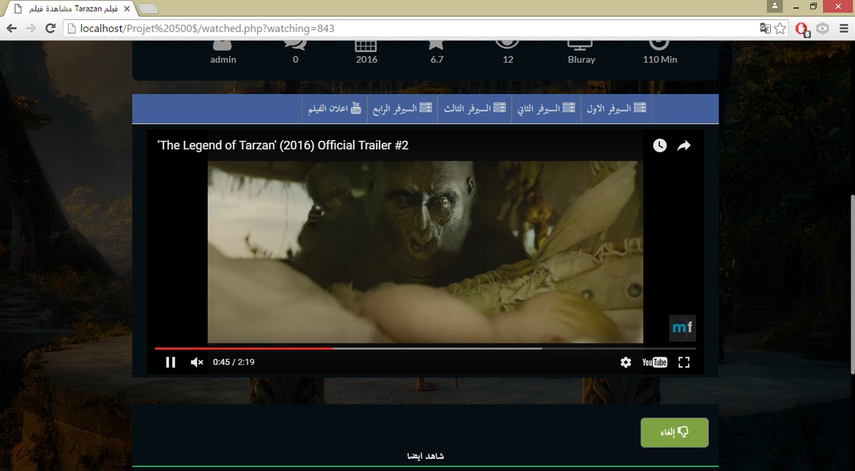The image size is (855, 471).
Task: Open video on YouTube via logo
Action: coord(655,362)
